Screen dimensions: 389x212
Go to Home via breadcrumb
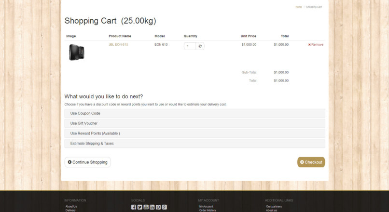point(299,7)
